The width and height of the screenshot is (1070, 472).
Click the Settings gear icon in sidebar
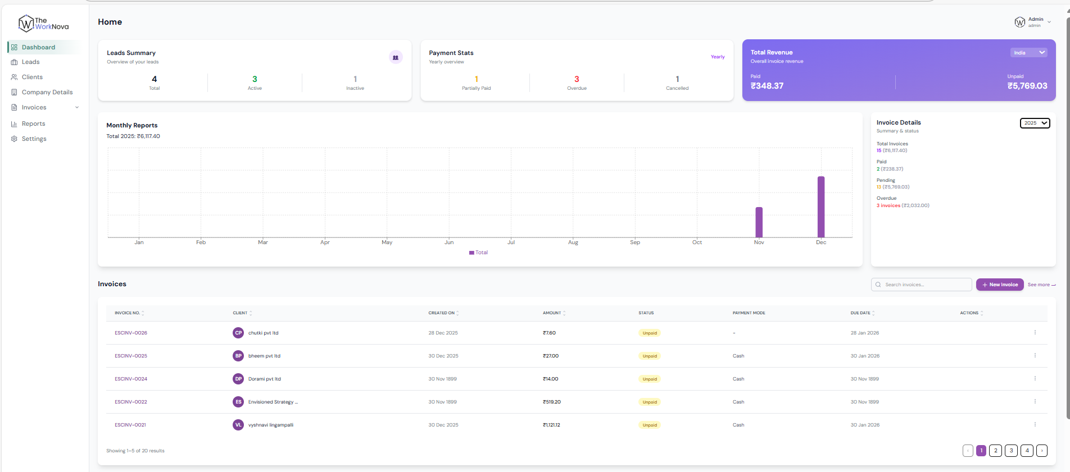pyautogui.click(x=14, y=139)
